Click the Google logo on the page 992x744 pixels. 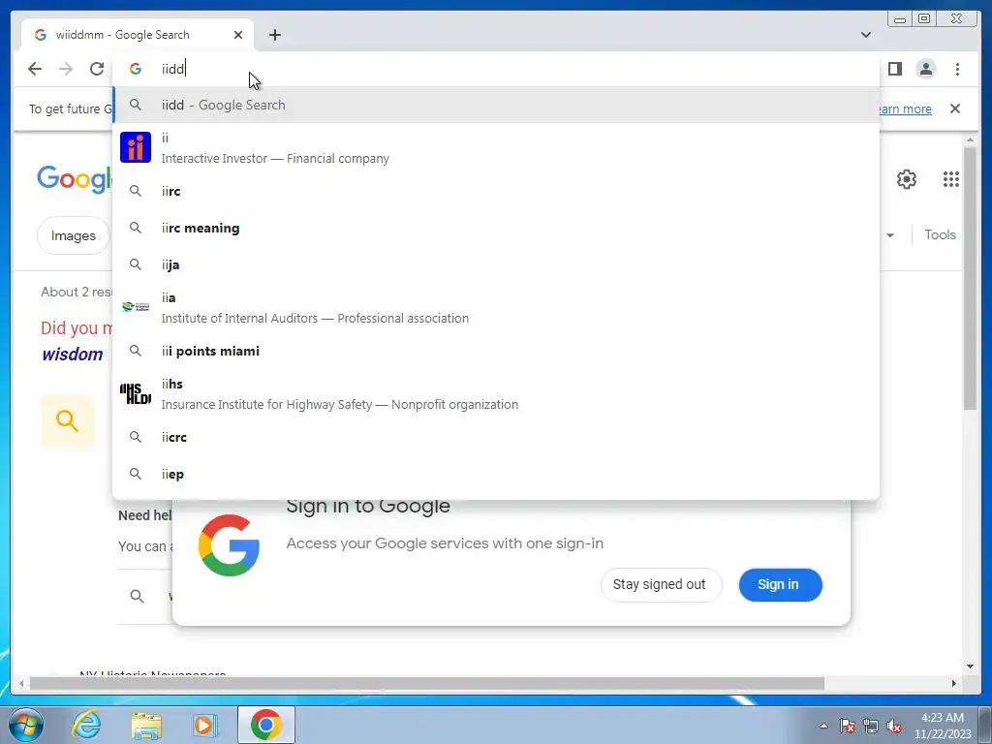click(75, 178)
